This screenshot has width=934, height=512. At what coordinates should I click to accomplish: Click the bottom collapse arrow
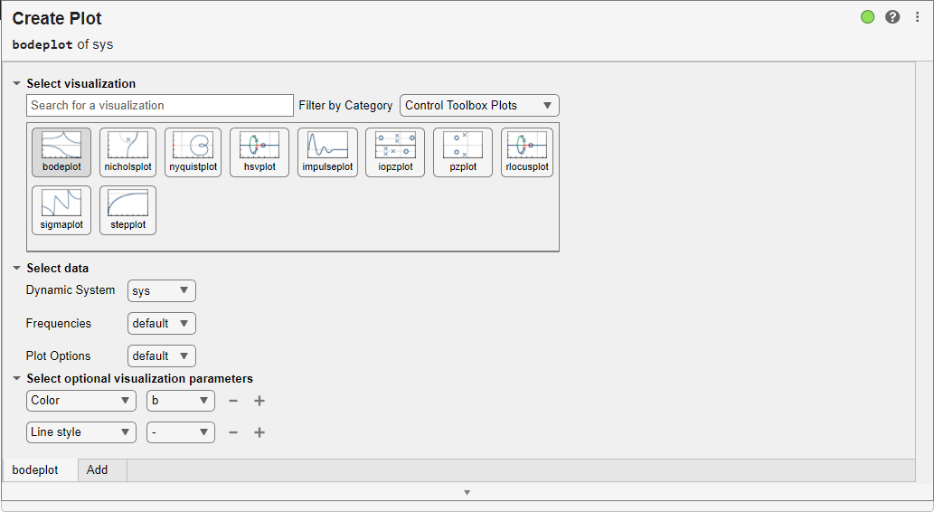coord(467,492)
